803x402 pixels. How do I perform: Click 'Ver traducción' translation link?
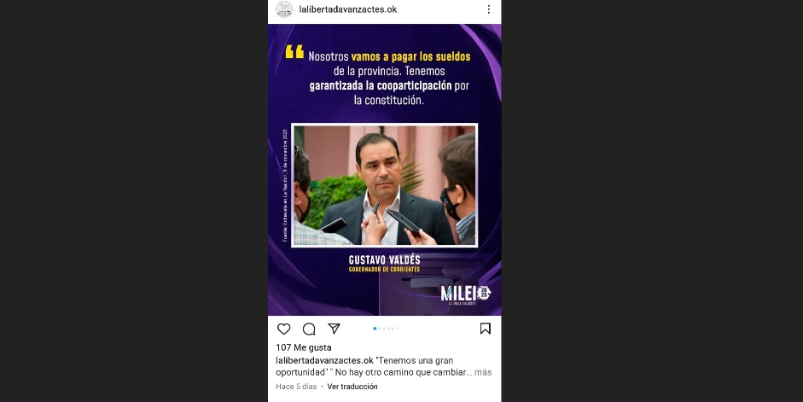(352, 387)
